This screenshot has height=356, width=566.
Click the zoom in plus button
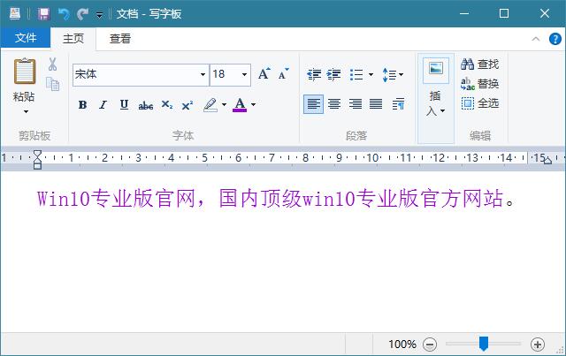point(538,345)
